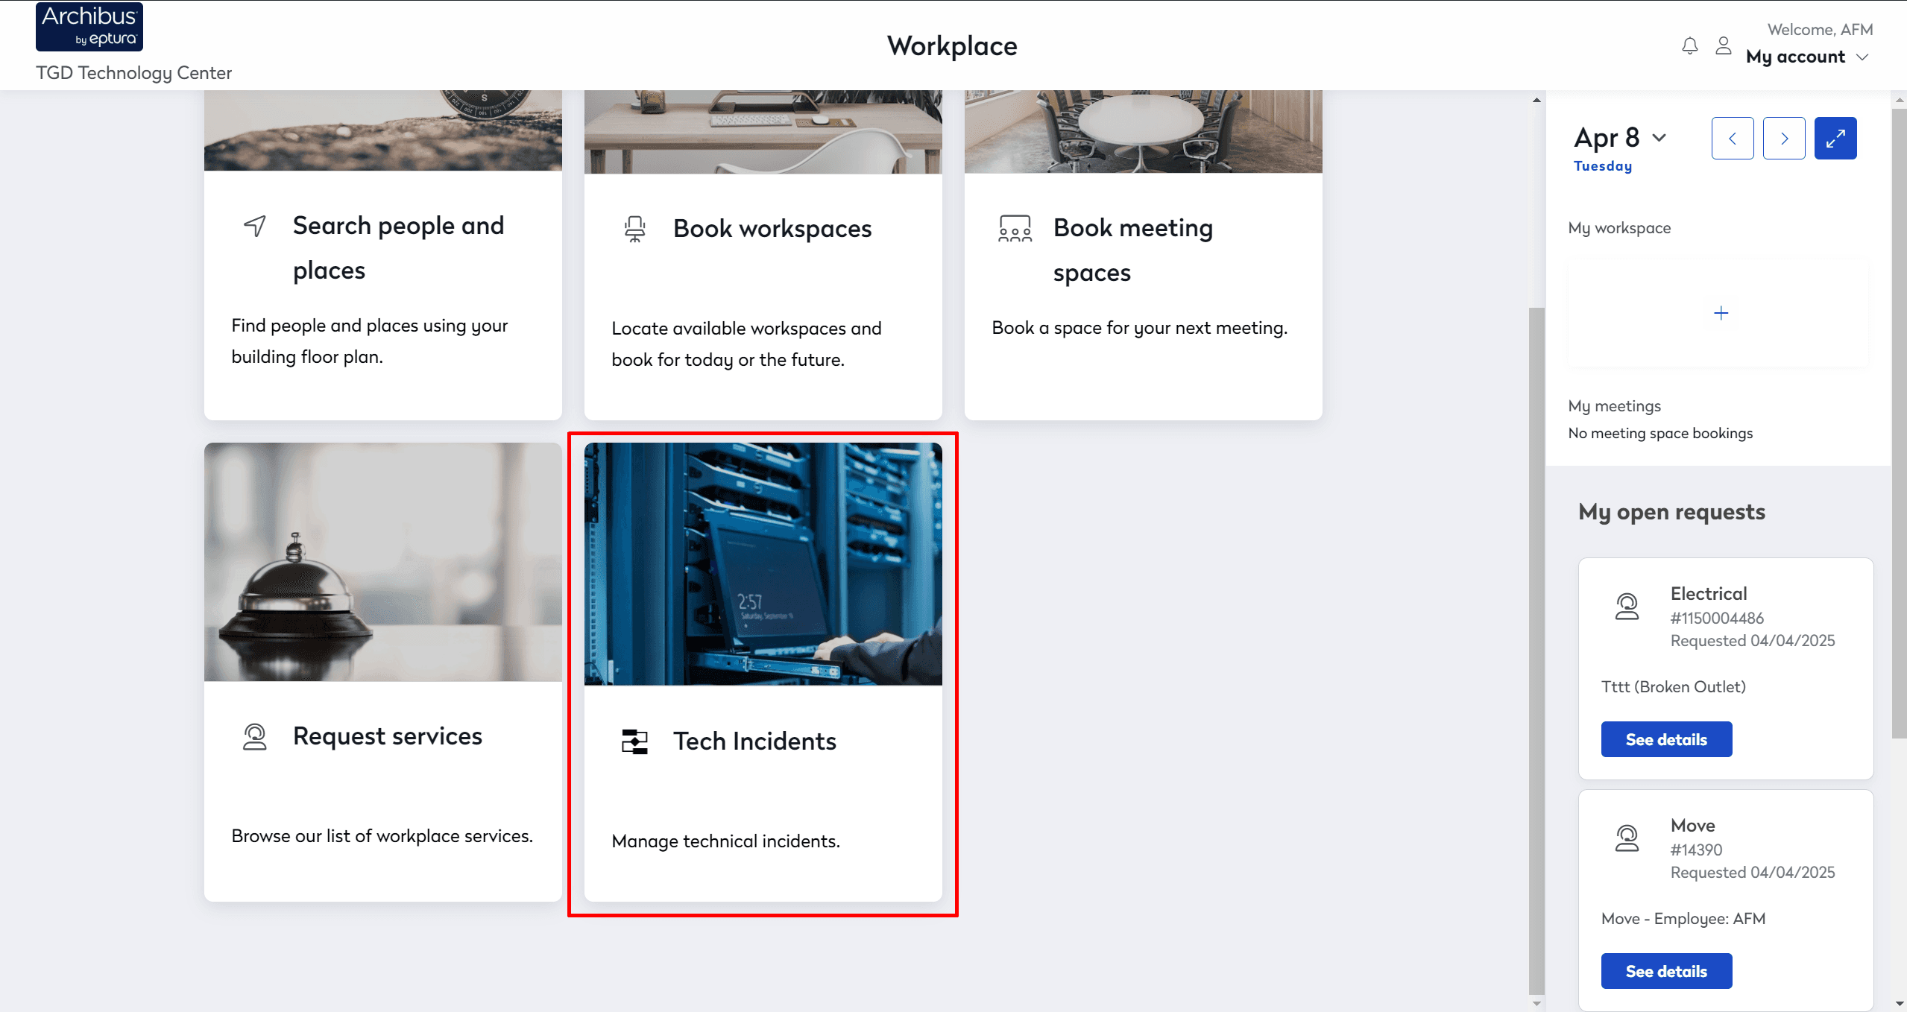The width and height of the screenshot is (1907, 1012).
Task: Click the Move request headset icon
Action: 1627,838
